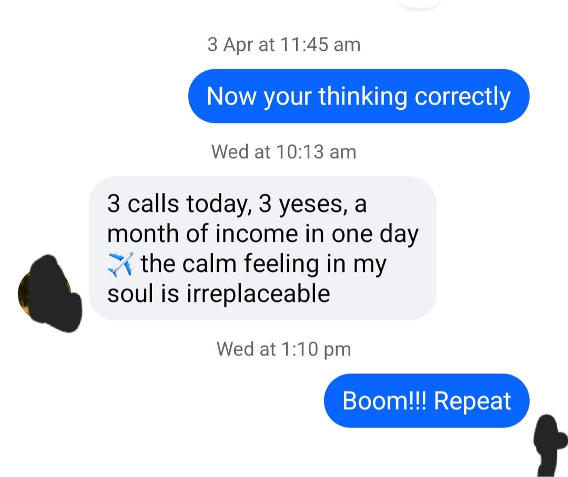Tap the partially visible bubble at top edge
568x477 pixels.
[420, 4]
